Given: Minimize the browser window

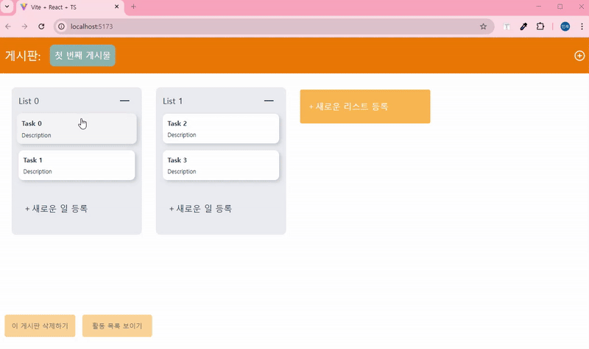Looking at the screenshot, I should pyautogui.click(x=538, y=7).
